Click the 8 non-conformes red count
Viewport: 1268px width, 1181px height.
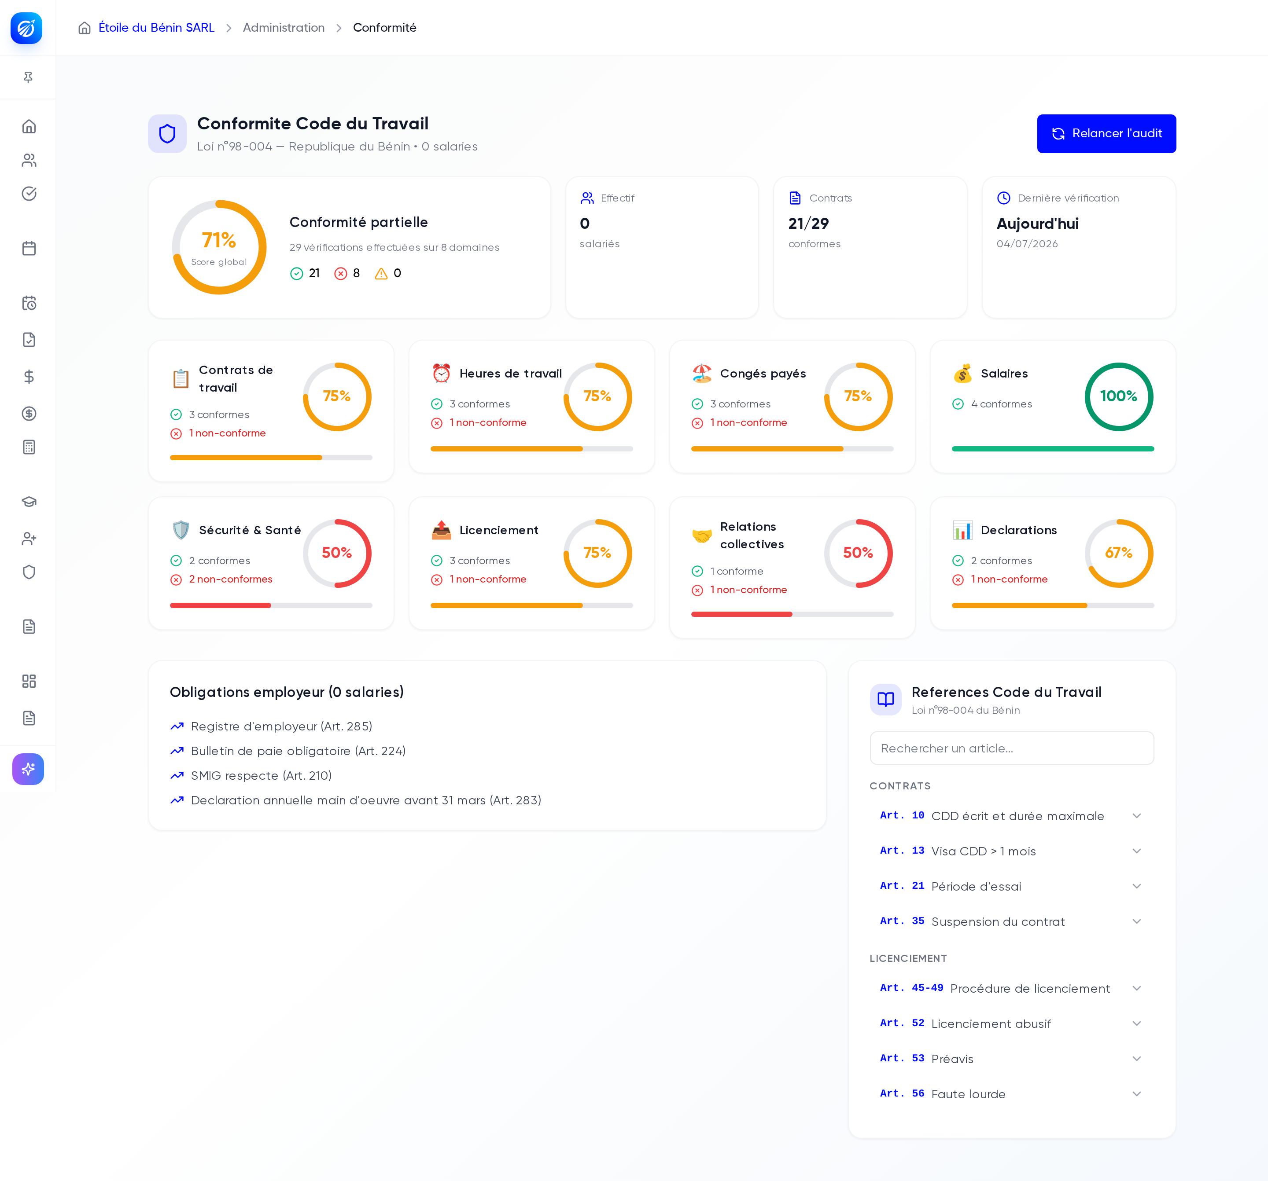[347, 273]
